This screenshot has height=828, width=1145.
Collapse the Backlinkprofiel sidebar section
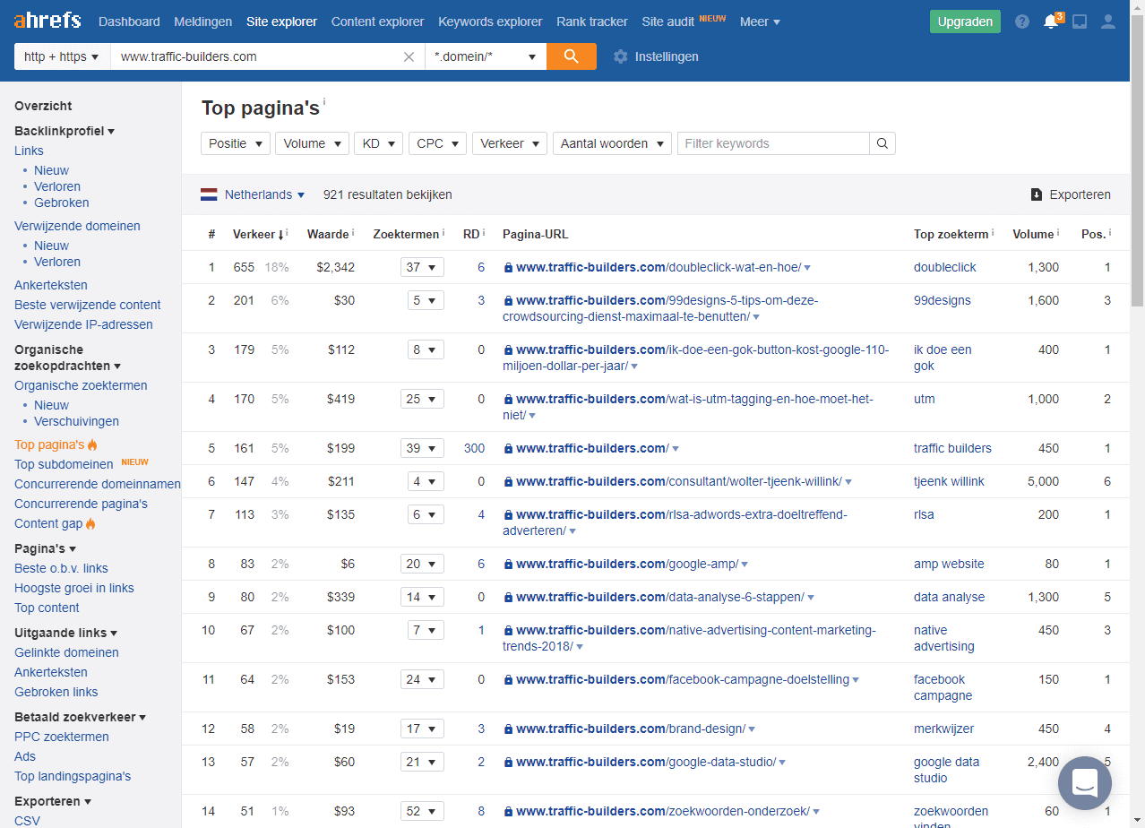(x=65, y=131)
